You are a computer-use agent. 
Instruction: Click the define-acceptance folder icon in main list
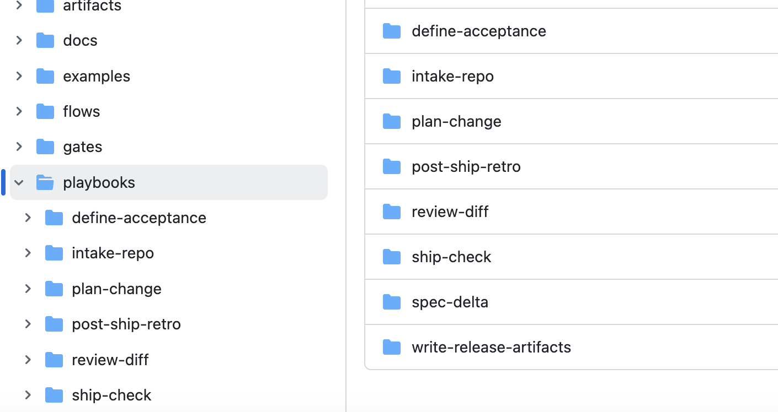[x=391, y=31]
